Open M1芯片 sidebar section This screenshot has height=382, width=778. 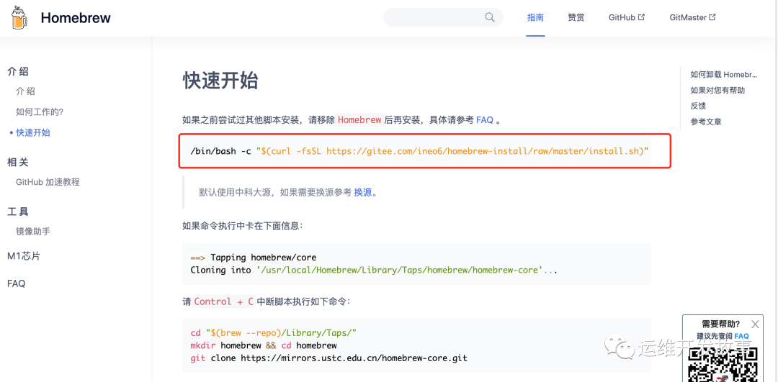pyautogui.click(x=24, y=256)
